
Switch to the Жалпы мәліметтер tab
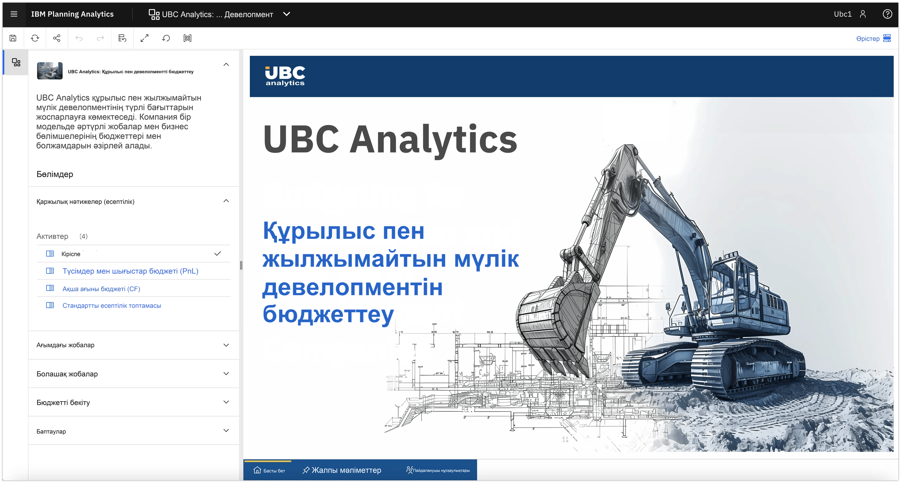click(x=342, y=470)
